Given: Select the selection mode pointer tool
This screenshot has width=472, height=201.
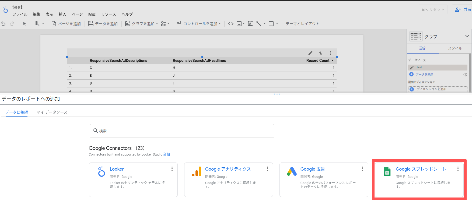Looking at the screenshot, I should click(x=25, y=24).
